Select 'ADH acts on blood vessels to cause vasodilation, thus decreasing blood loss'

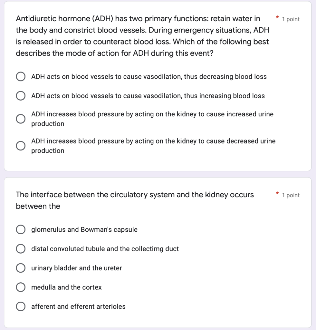click(x=21, y=76)
